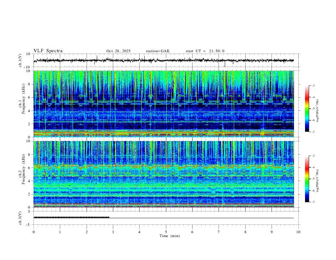Click the "2" kHz tick of ch.1 spectrogram

point(30,124)
